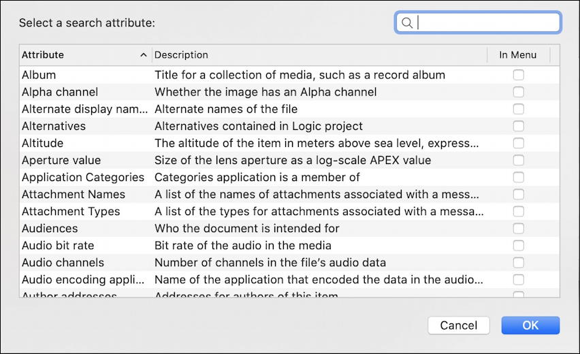Click the In Menu column header
This screenshot has height=354, width=580.
(x=518, y=55)
